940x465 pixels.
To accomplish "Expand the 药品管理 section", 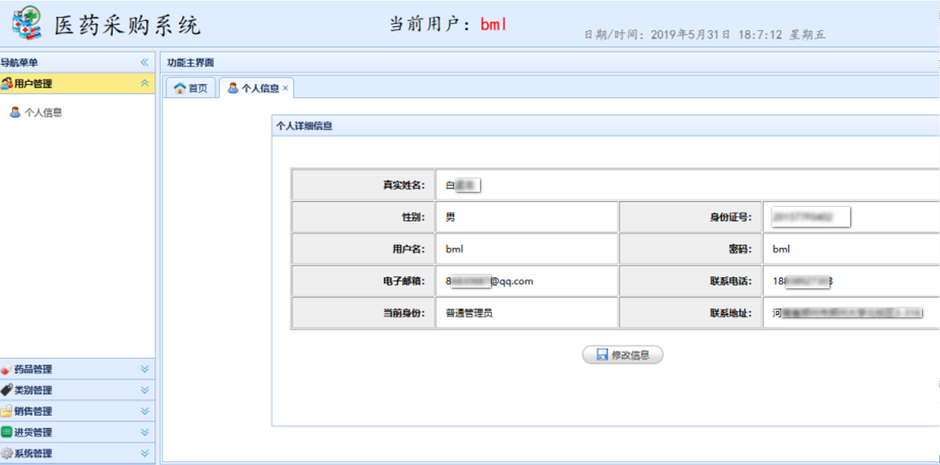I will (144, 369).
